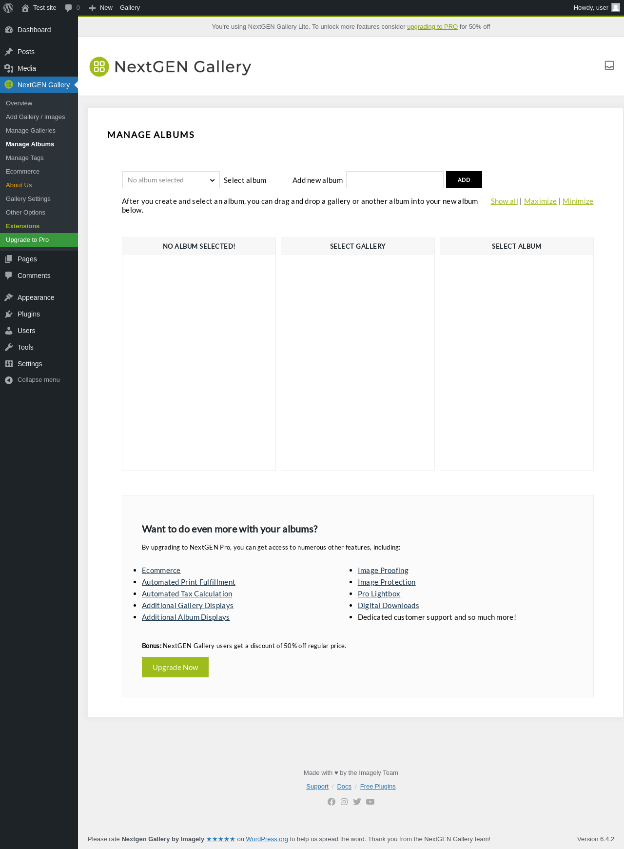Click the Posts pushpin icon

pos(9,52)
